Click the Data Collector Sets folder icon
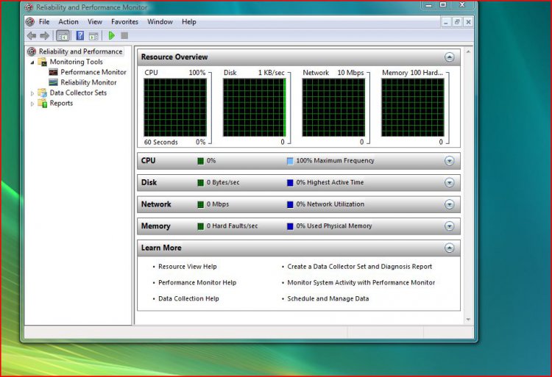This screenshot has width=552, height=377. pyautogui.click(x=42, y=93)
